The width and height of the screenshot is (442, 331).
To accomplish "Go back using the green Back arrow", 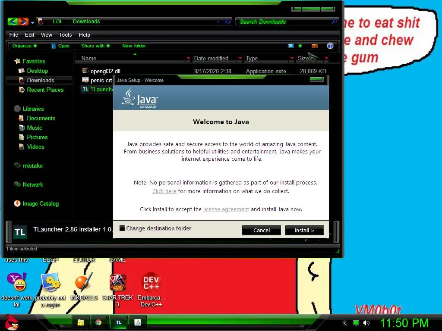I will (x=13, y=22).
